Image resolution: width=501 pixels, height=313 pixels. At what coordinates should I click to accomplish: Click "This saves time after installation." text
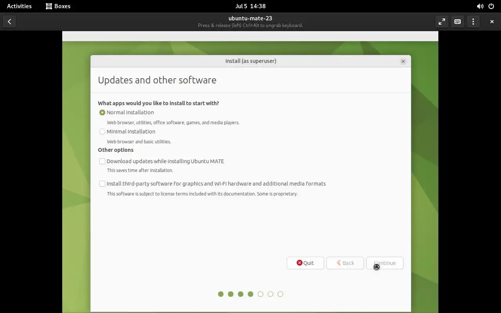(x=140, y=170)
